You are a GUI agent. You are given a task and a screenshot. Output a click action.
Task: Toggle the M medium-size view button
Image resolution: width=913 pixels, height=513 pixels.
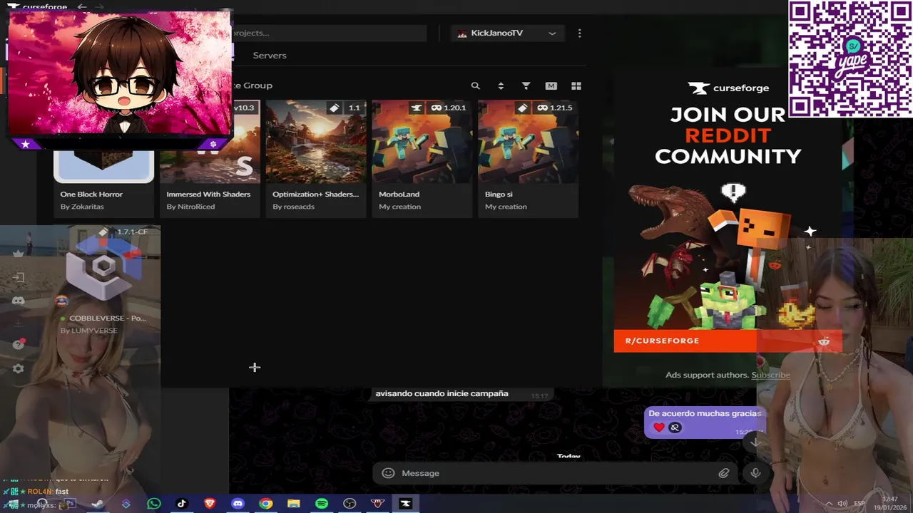coord(551,85)
